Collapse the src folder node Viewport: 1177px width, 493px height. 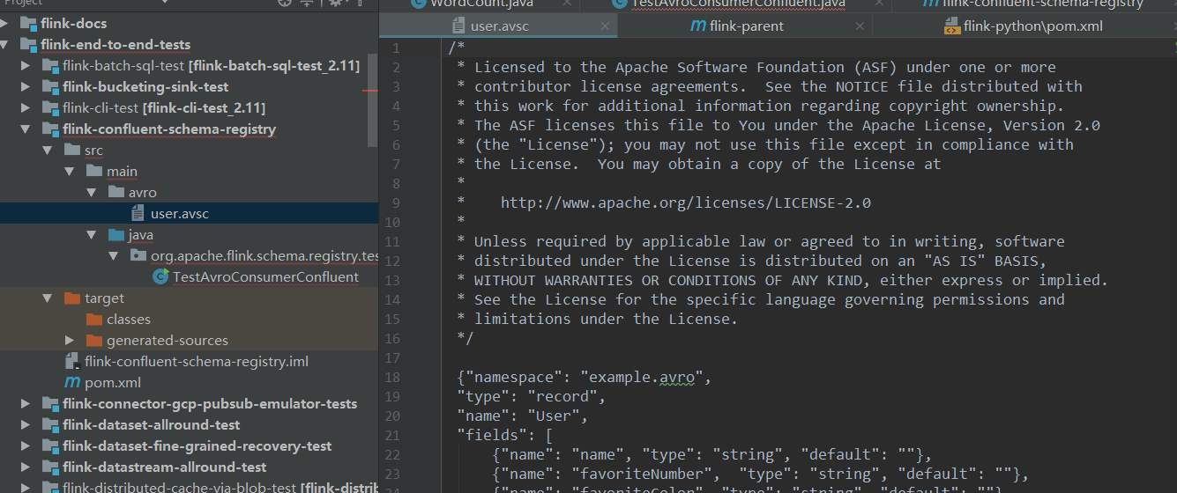click(x=48, y=151)
